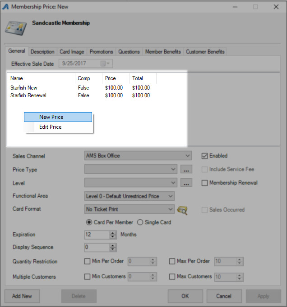This screenshot has width=287, height=307.
Task: Click the card format preview magnifier icon
Action: tap(182, 210)
